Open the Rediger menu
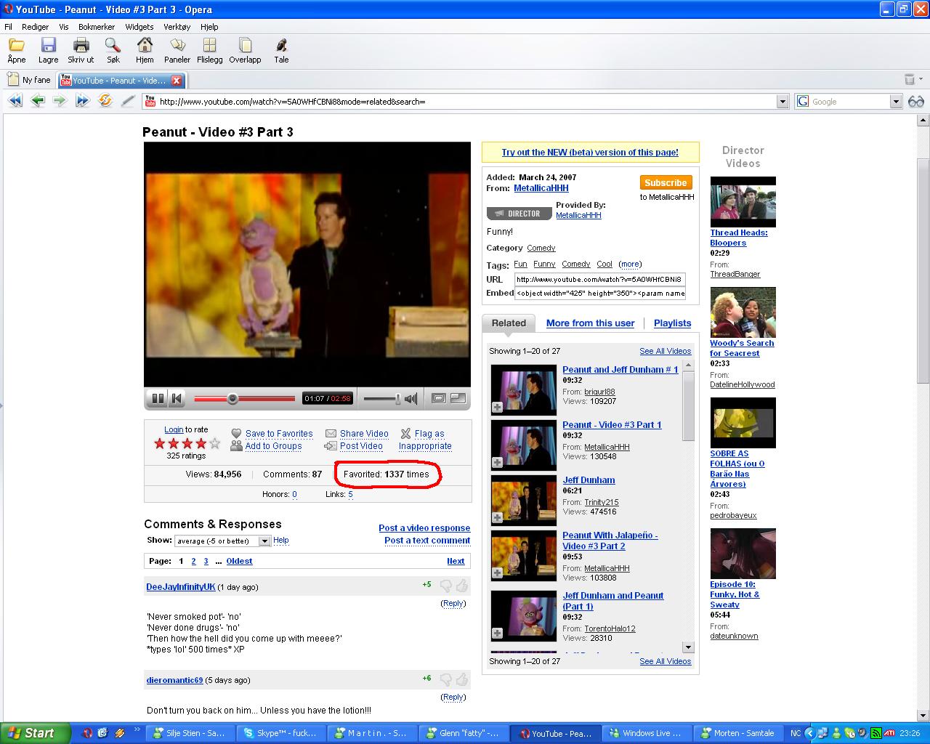 [x=35, y=26]
